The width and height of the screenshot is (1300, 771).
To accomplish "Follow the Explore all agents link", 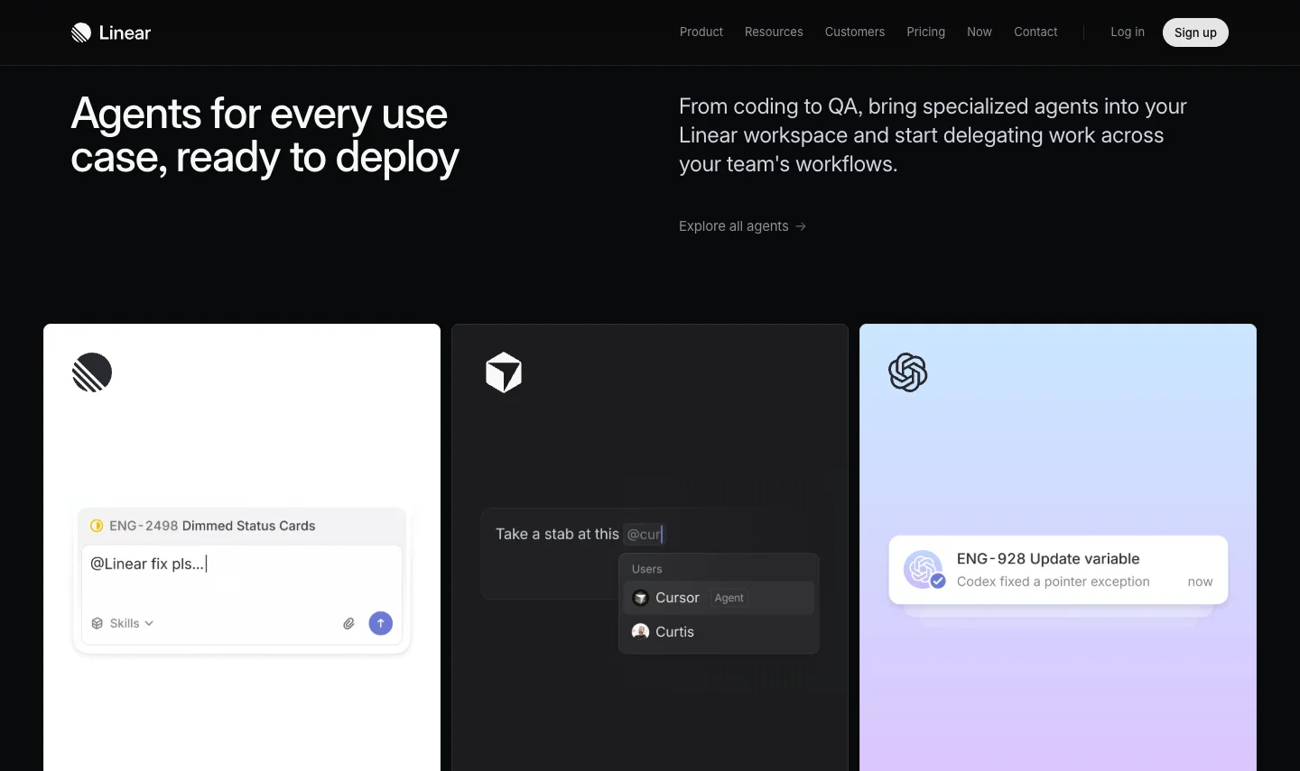I will click(x=742, y=226).
